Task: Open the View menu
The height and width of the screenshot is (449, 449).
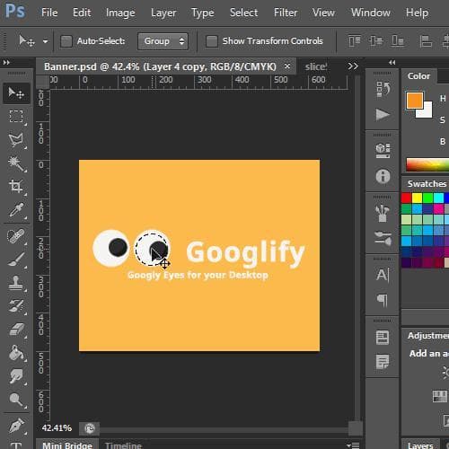Action: 323,13
